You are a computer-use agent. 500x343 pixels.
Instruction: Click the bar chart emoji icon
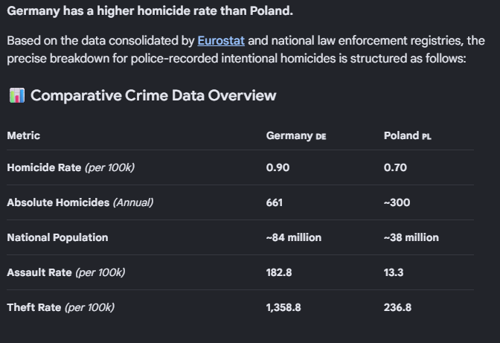coord(17,95)
